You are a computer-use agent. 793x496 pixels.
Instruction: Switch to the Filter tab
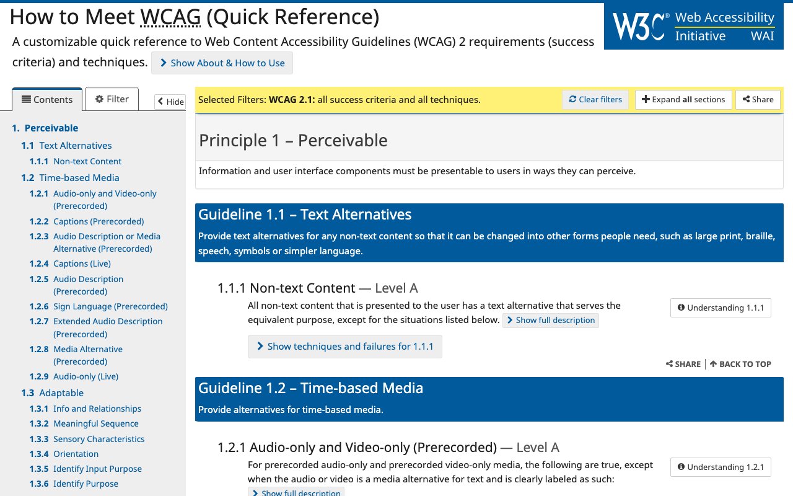(x=112, y=99)
